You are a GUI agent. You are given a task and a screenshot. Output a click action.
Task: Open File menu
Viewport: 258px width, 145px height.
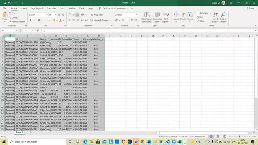coord(4,8)
